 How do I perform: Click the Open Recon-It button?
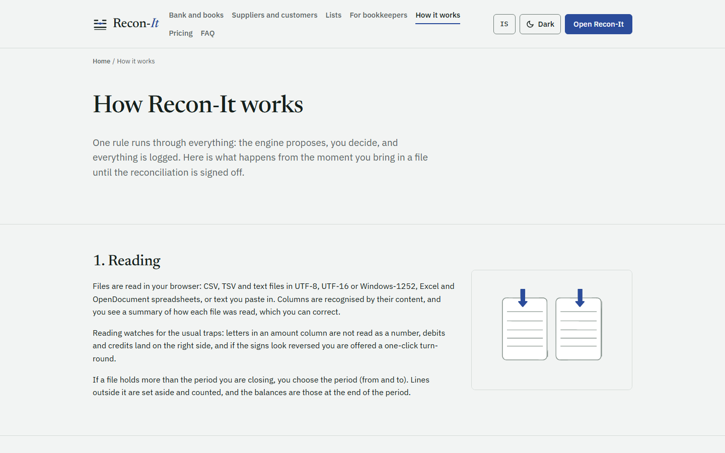pyautogui.click(x=599, y=24)
